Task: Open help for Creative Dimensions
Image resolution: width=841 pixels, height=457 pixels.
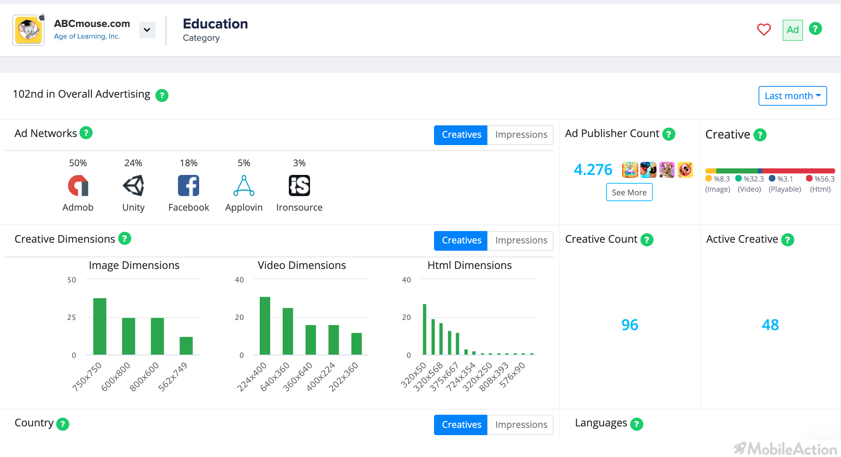Action: click(125, 239)
